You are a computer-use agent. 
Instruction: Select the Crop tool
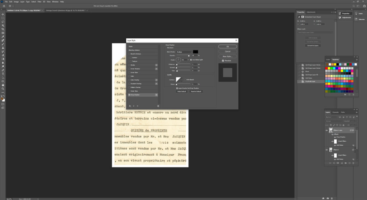point(3,29)
